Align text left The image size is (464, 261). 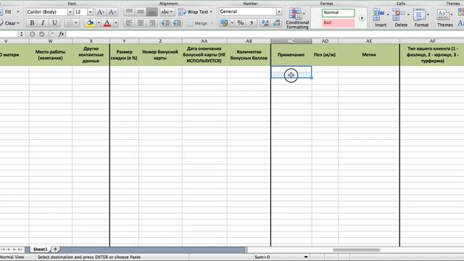(x=129, y=22)
